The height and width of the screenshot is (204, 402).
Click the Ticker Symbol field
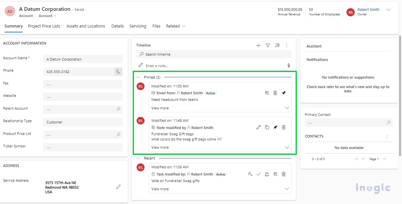[83, 147]
